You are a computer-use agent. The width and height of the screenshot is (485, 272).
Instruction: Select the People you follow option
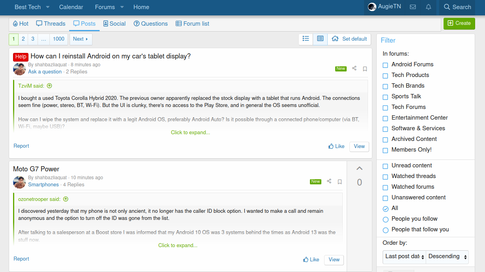[x=385, y=219]
